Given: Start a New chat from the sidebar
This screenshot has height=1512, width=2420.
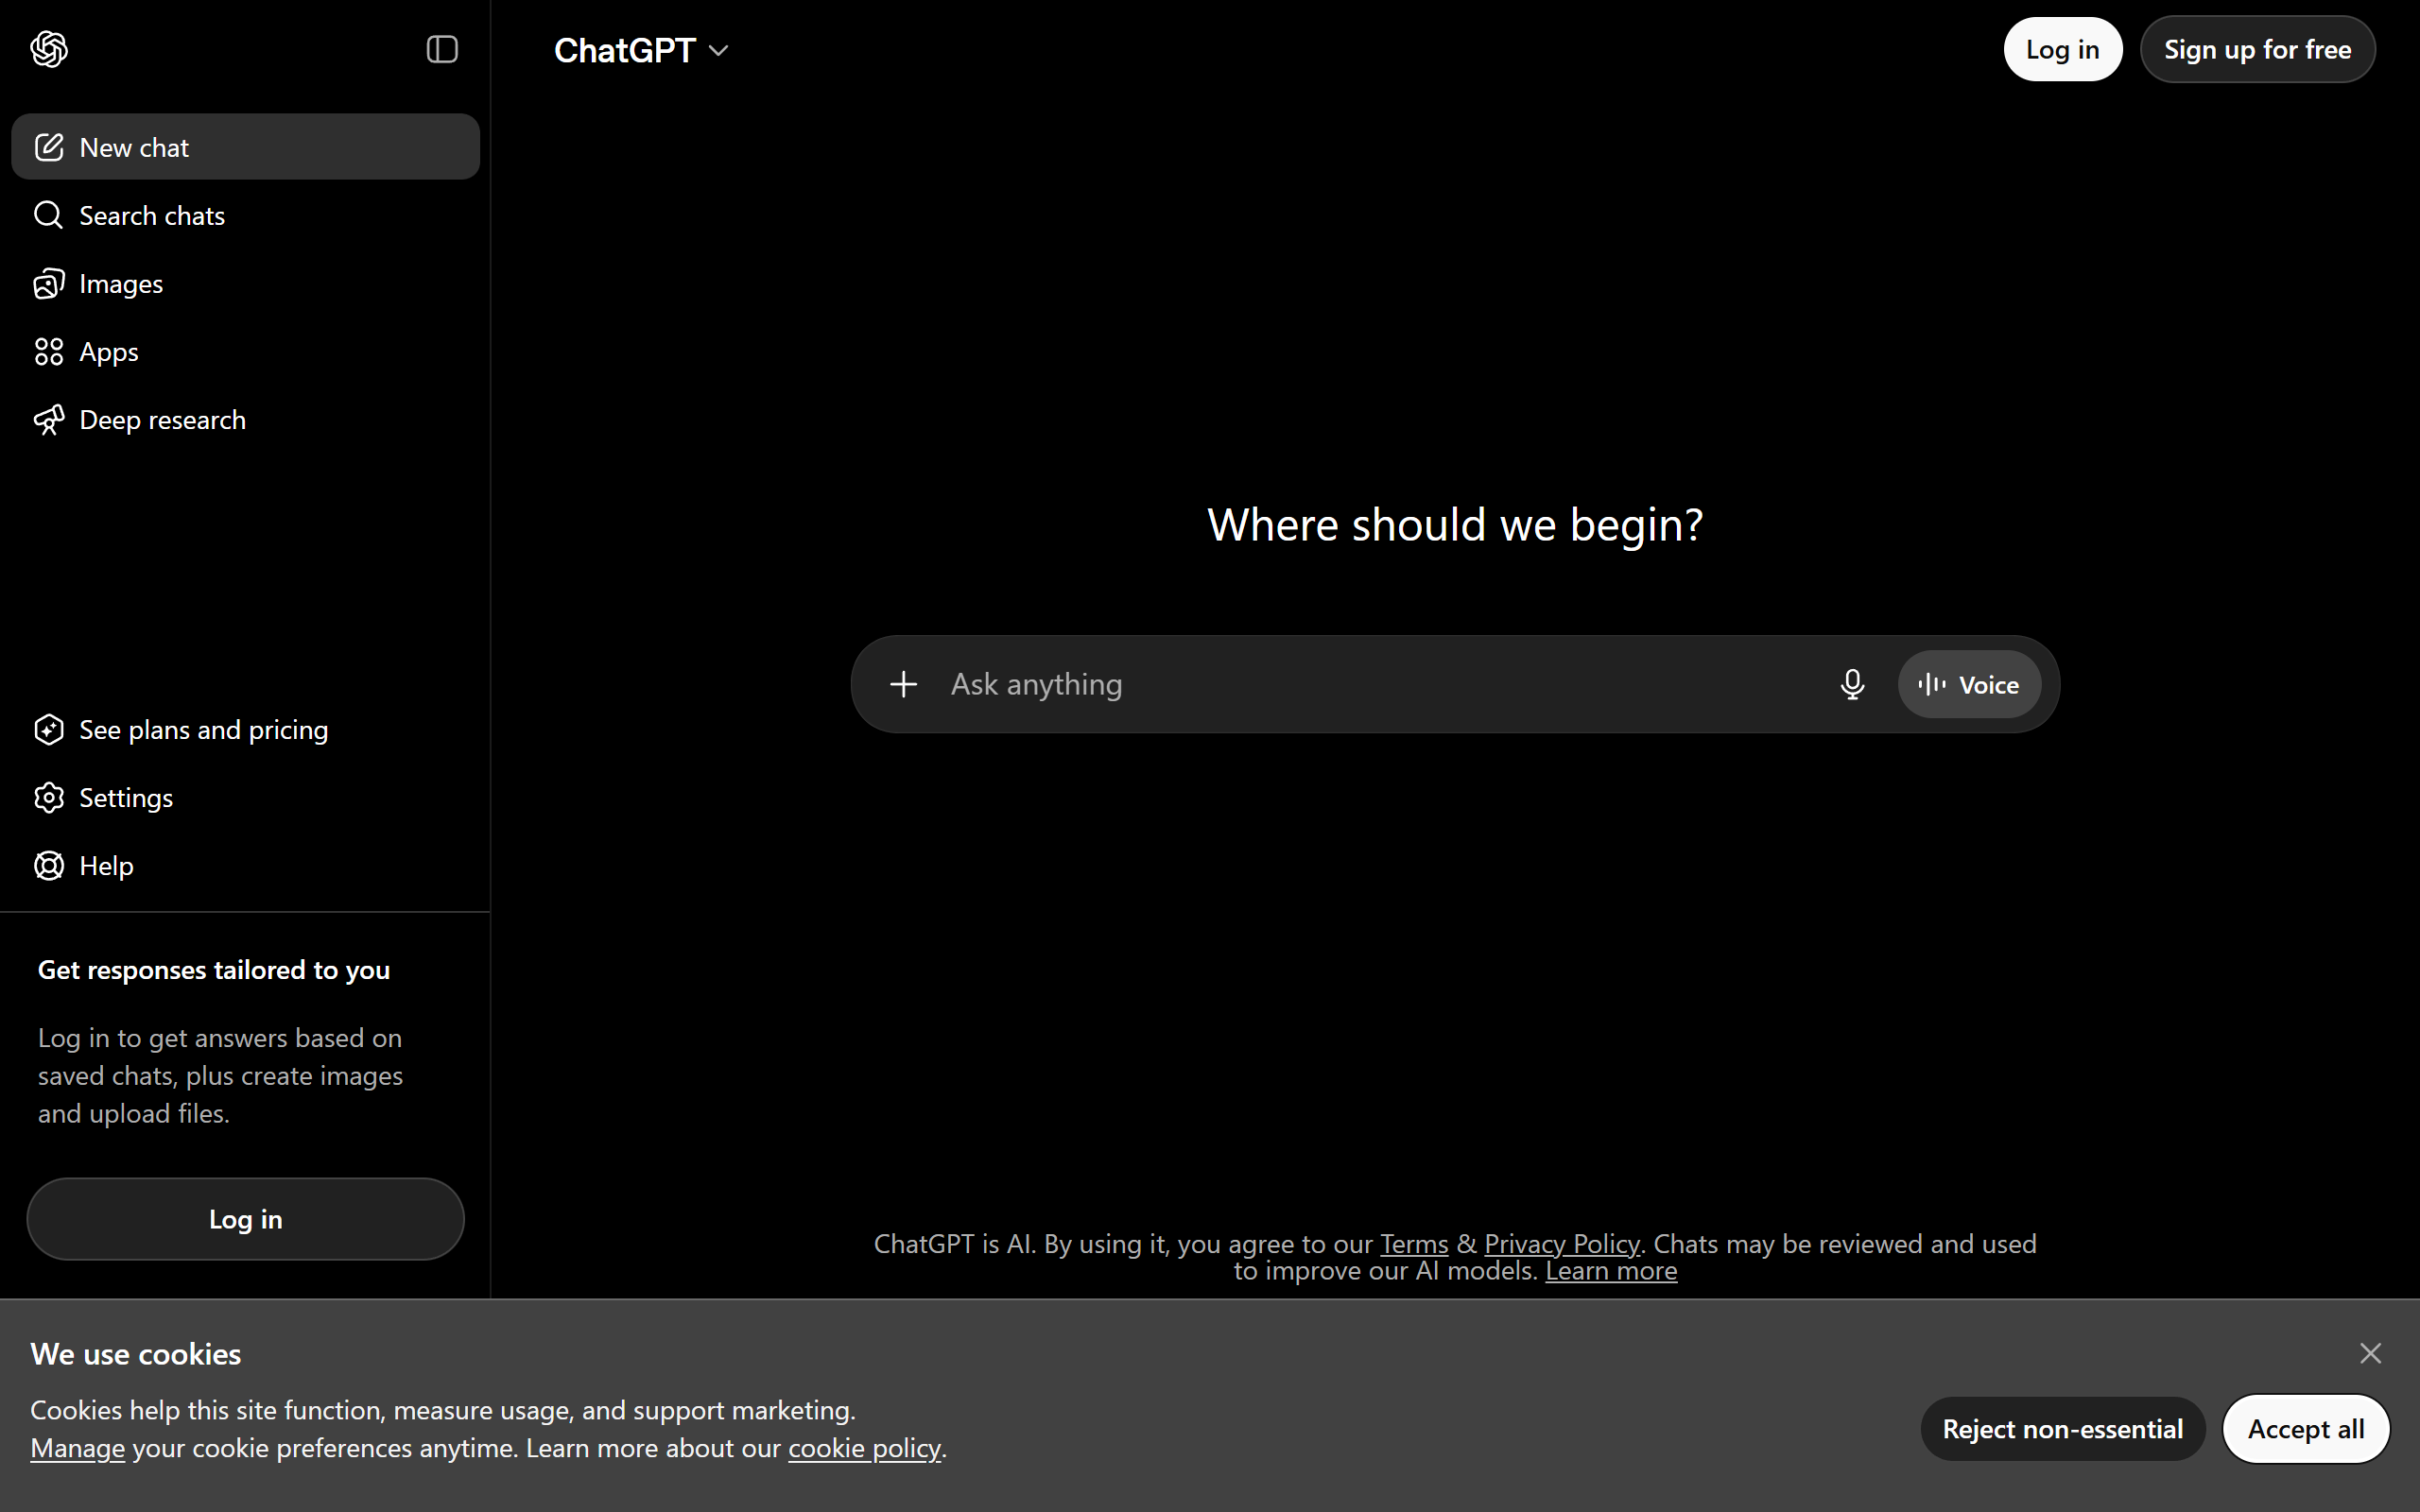Looking at the screenshot, I should pos(245,147).
